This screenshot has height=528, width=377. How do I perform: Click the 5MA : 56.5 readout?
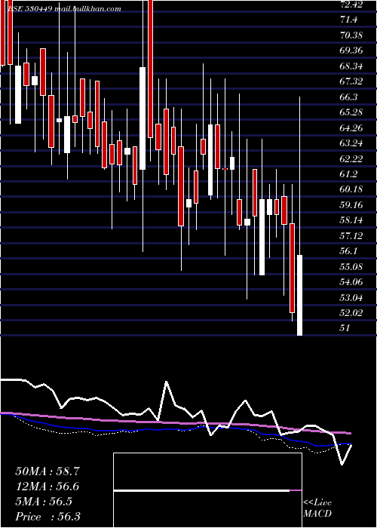pos(44,502)
